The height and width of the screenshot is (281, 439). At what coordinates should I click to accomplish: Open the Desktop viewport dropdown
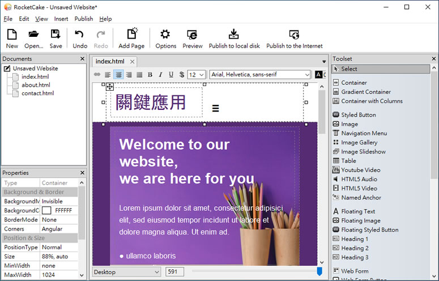tap(127, 272)
